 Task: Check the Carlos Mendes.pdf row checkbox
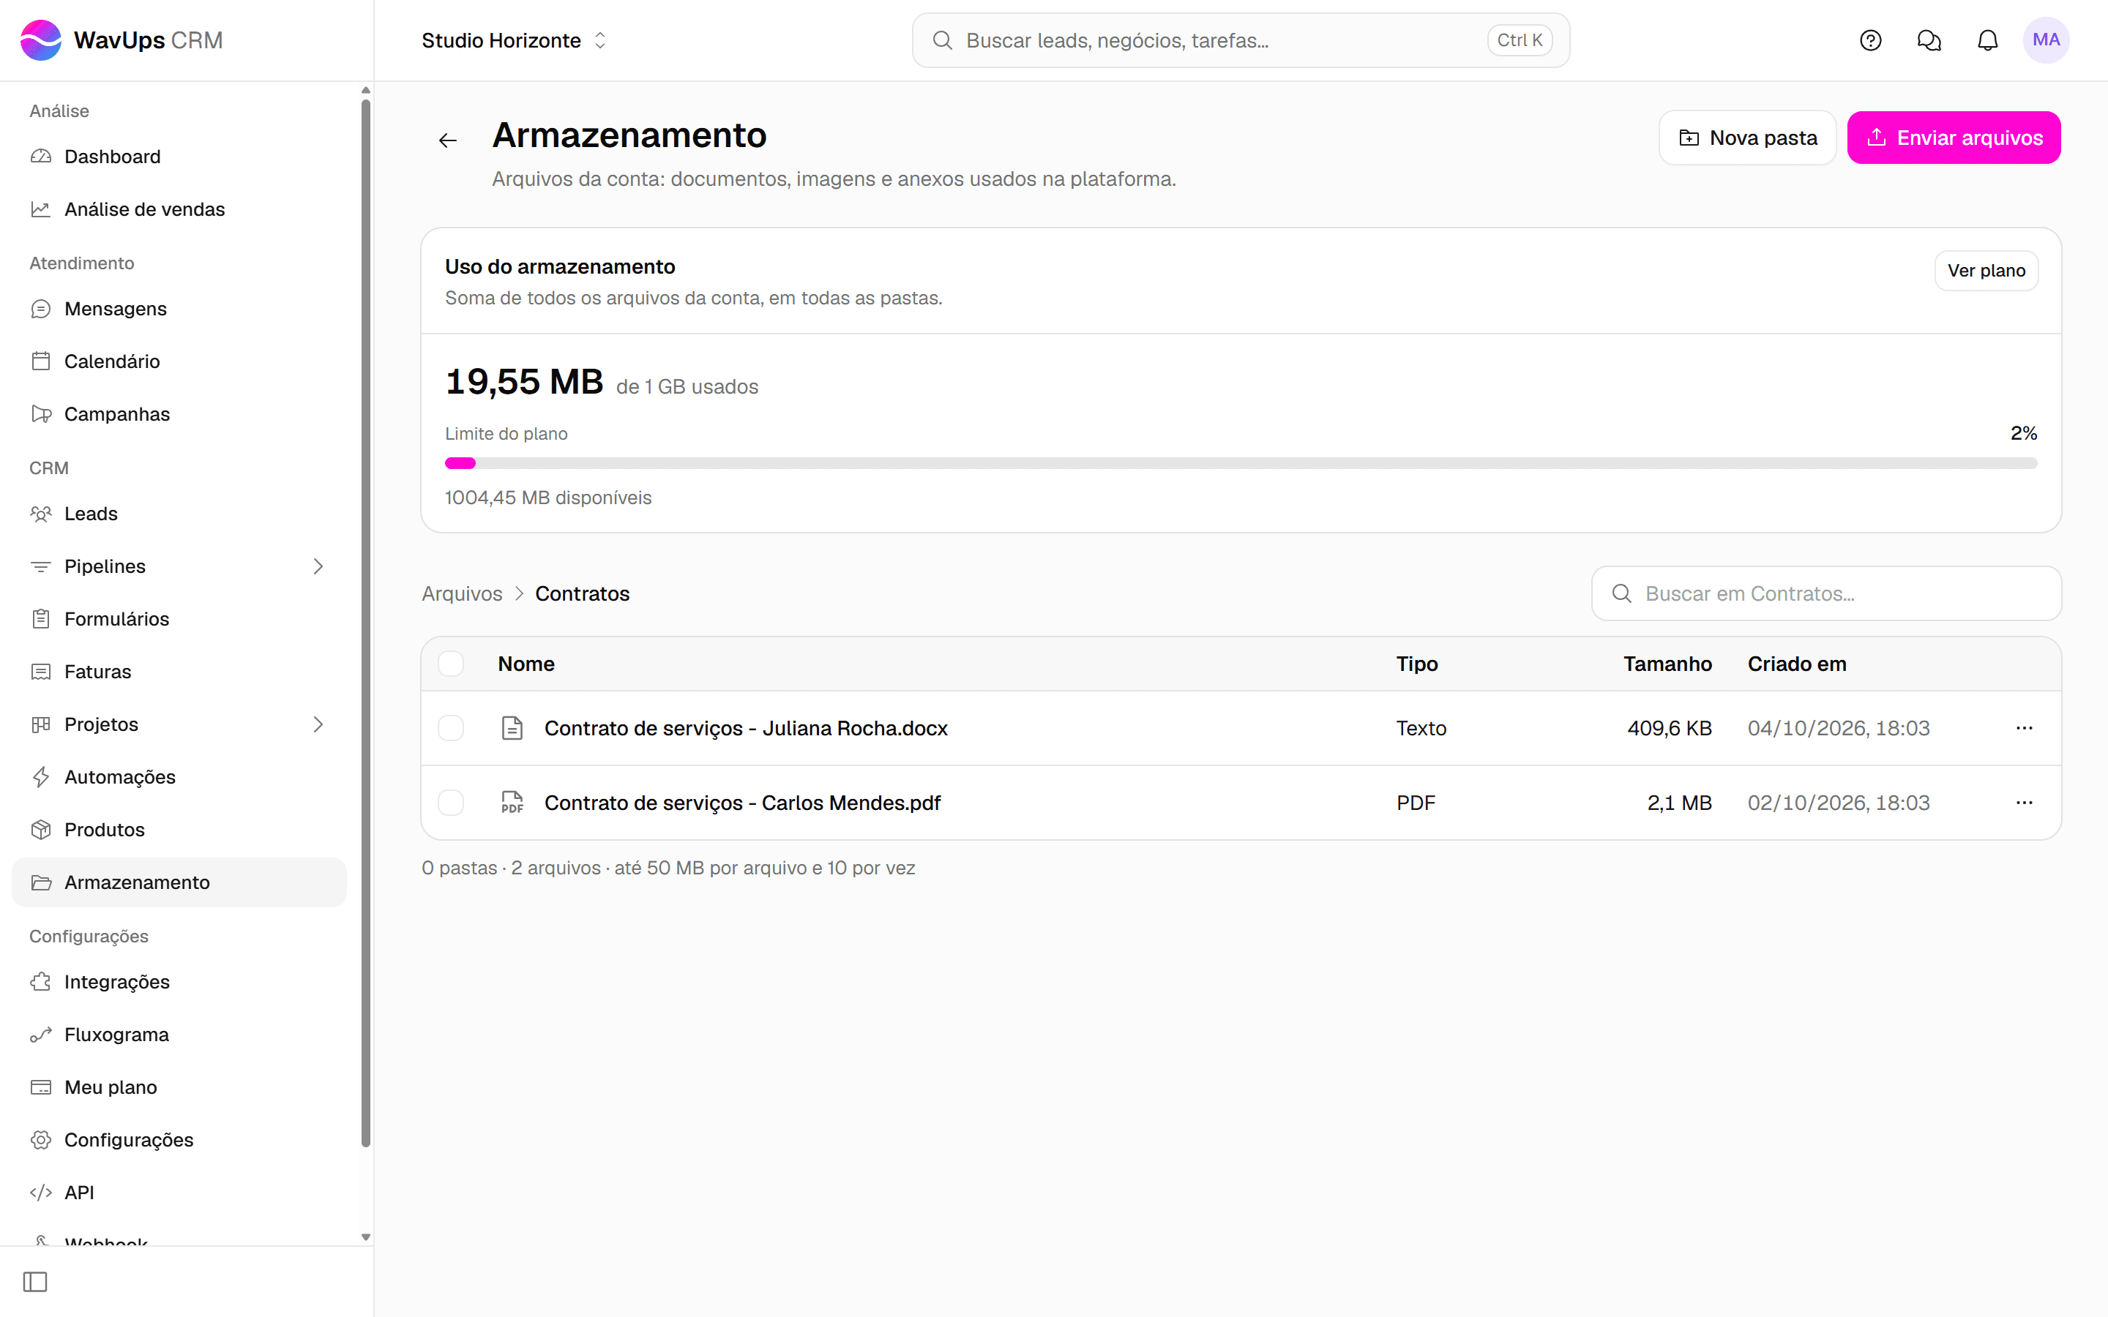450,802
